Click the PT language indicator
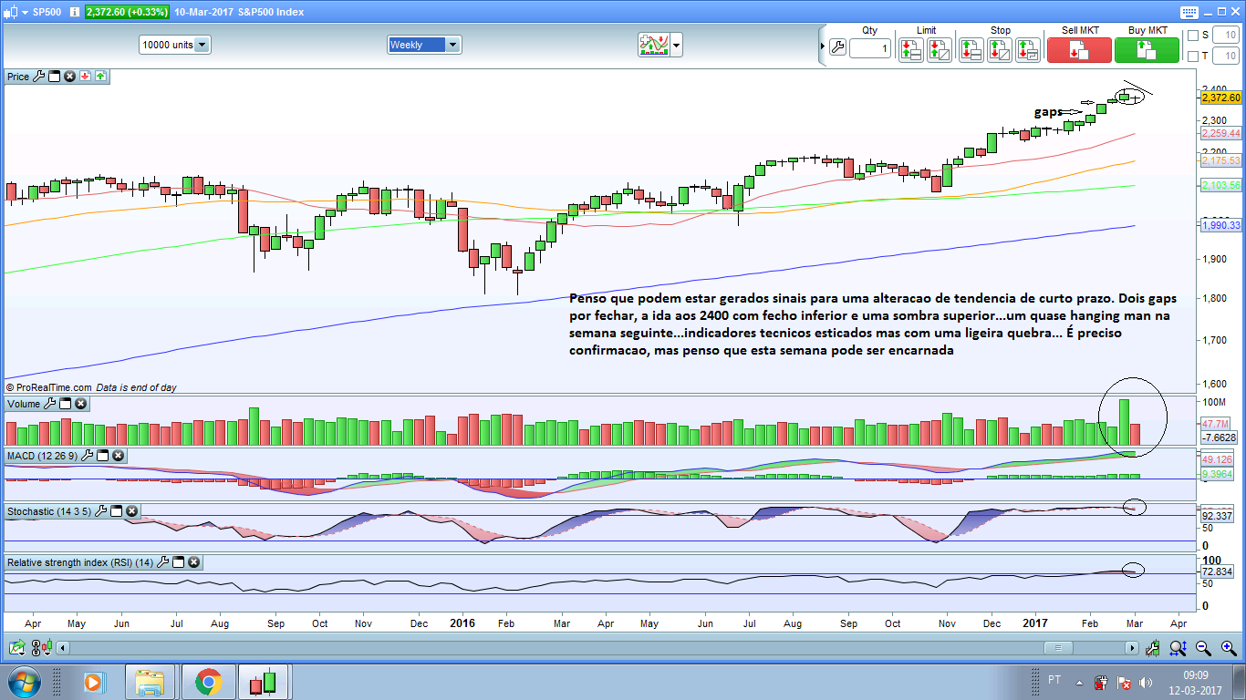Screen dimensions: 1246x700 tap(1054, 681)
